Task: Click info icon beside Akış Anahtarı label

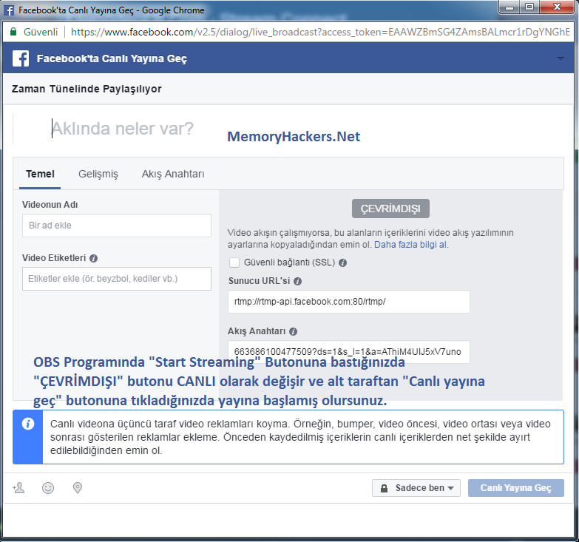Action: pos(293,331)
